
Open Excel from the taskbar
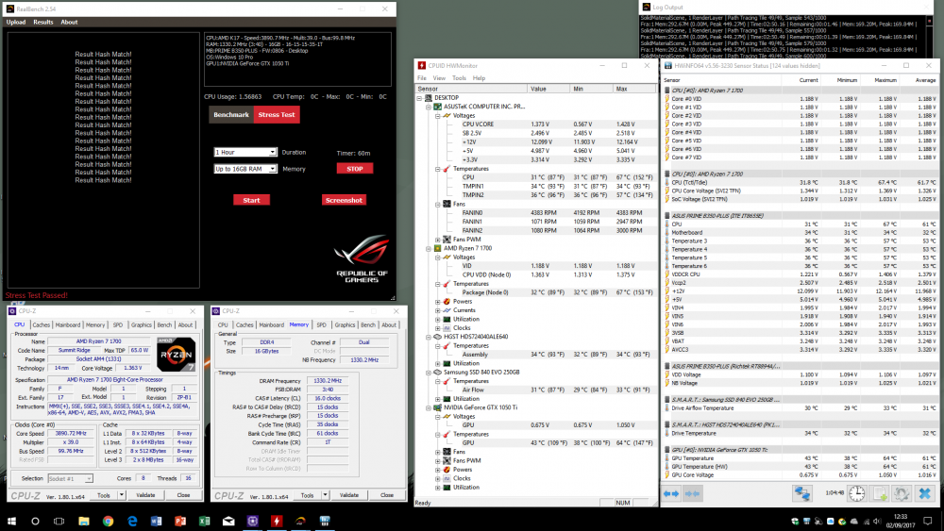click(x=204, y=521)
